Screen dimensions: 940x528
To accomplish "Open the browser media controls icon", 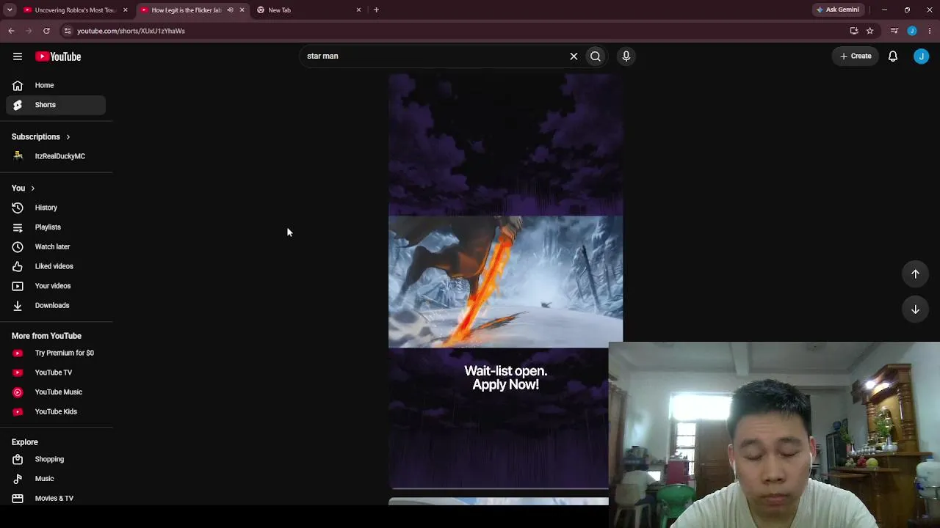I will 894,31.
